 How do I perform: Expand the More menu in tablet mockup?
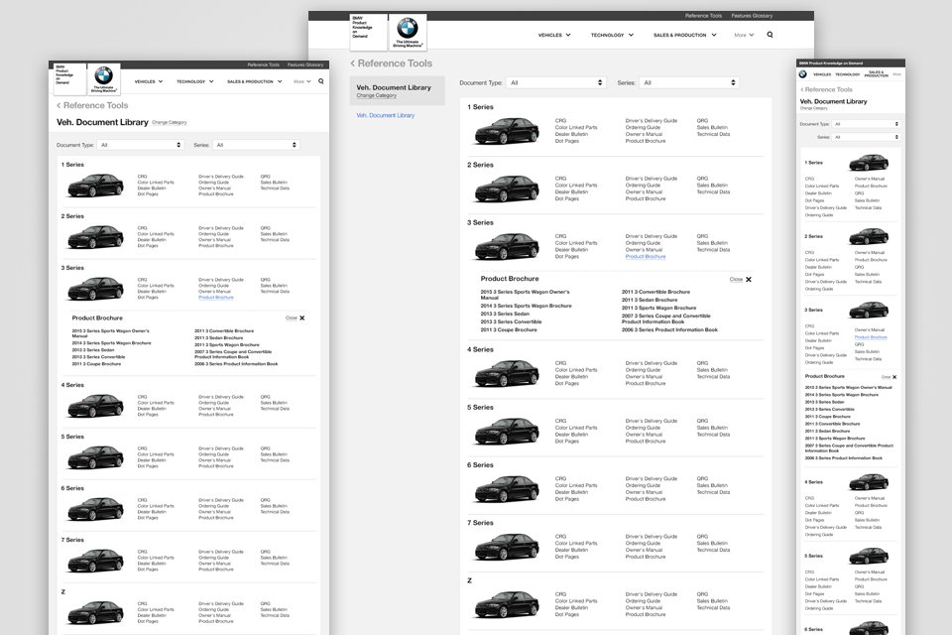[302, 81]
